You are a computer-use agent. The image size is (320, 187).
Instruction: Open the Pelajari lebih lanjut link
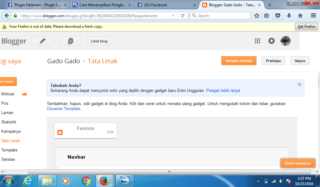(x=223, y=91)
